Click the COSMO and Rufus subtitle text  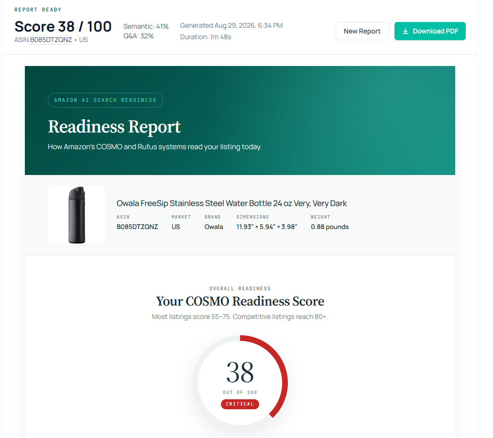(x=154, y=147)
